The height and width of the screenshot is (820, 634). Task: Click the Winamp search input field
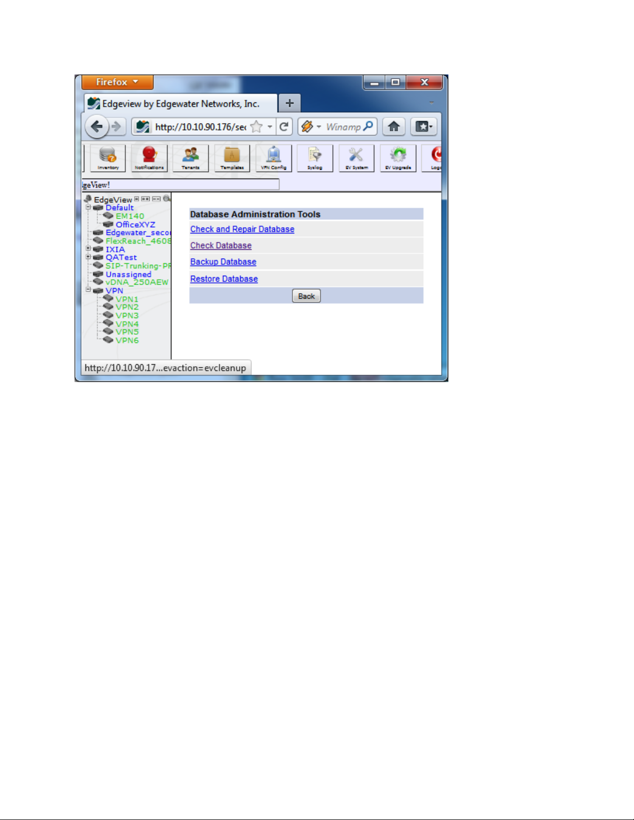pyautogui.click(x=343, y=127)
